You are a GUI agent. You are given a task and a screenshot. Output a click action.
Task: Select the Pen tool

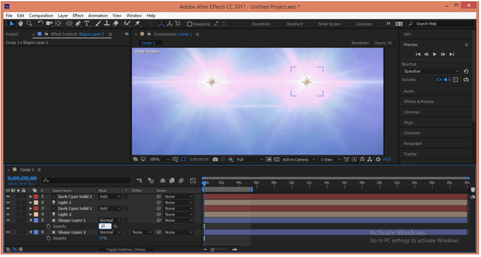pos(78,24)
